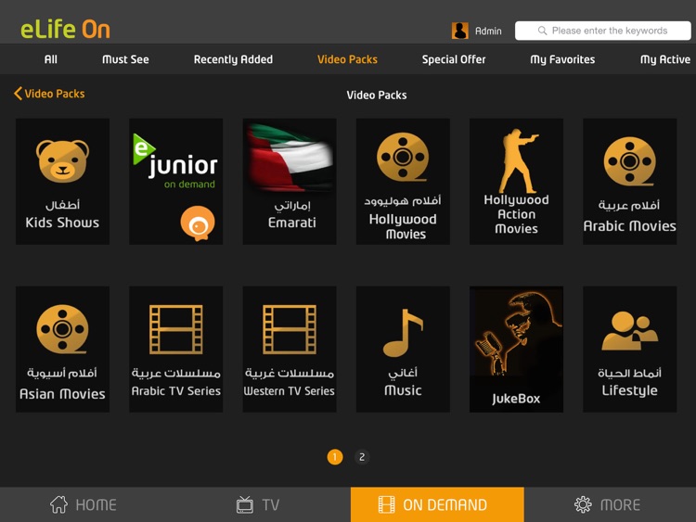Image resolution: width=696 pixels, height=522 pixels.
Task: Open the Lifestyle people pack
Action: point(630,349)
